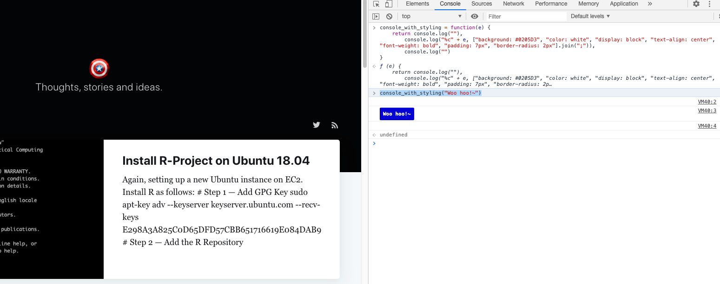Switch to the Elements tab
Viewport: 720px width, 284px height.
pos(417,4)
